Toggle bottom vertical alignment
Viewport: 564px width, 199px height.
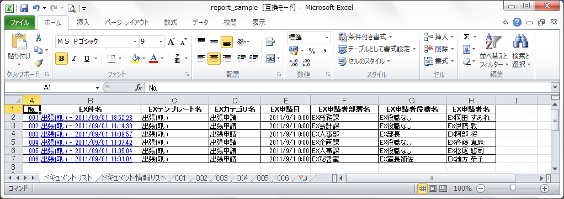(x=226, y=42)
